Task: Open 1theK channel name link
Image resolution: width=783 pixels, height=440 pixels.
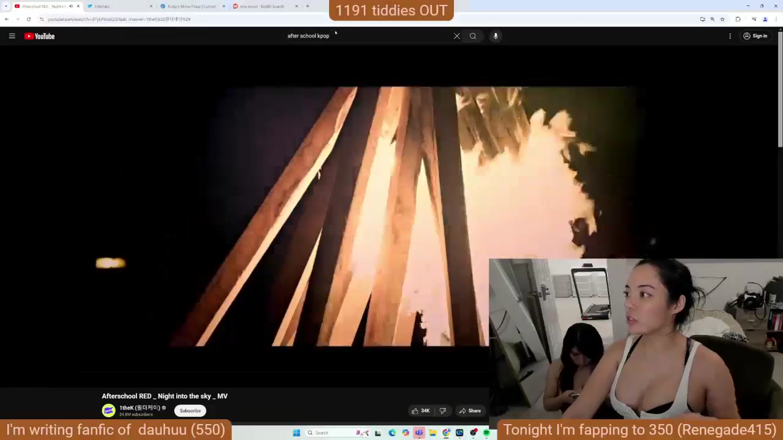Action: click(x=139, y=407)
